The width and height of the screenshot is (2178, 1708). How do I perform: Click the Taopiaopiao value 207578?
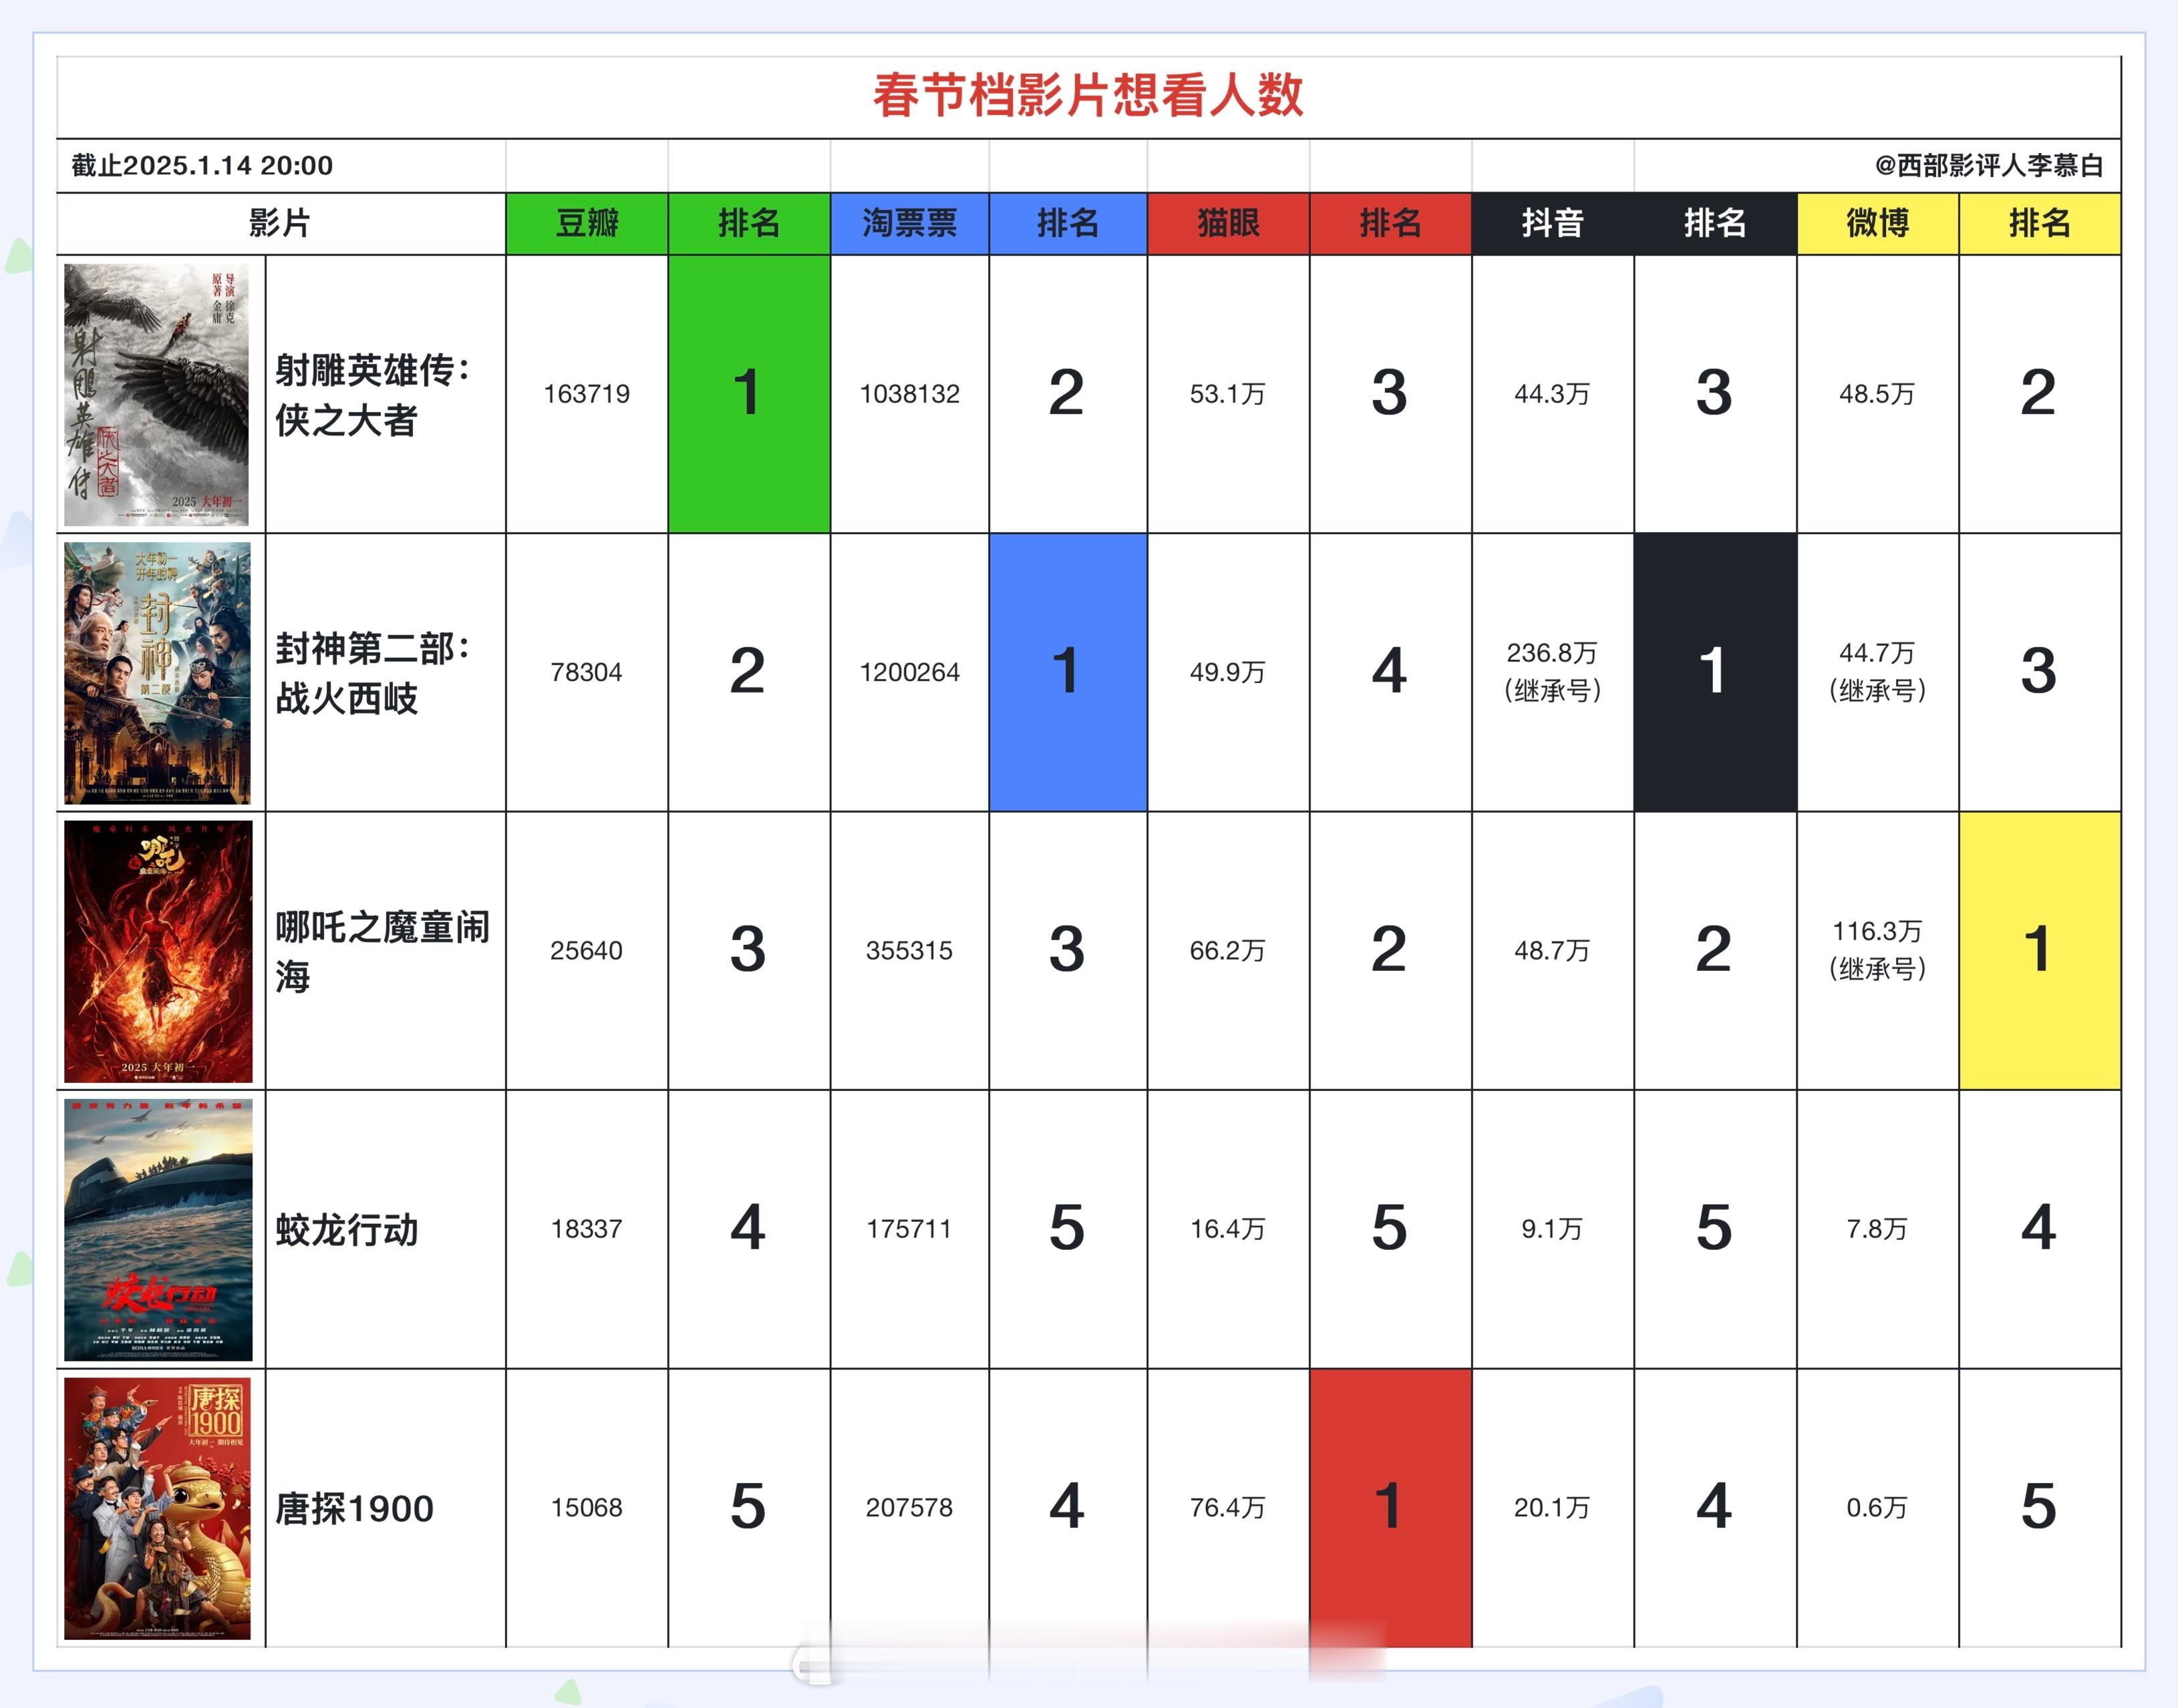point(909,1507)
